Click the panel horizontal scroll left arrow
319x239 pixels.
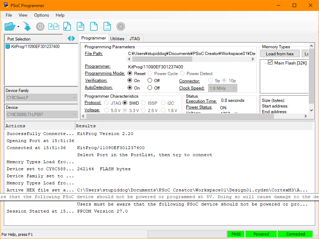click(83, 116)
